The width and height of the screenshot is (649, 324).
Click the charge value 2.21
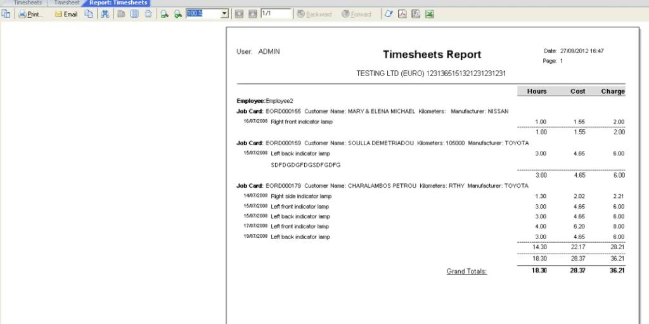[x=619, y=197]
